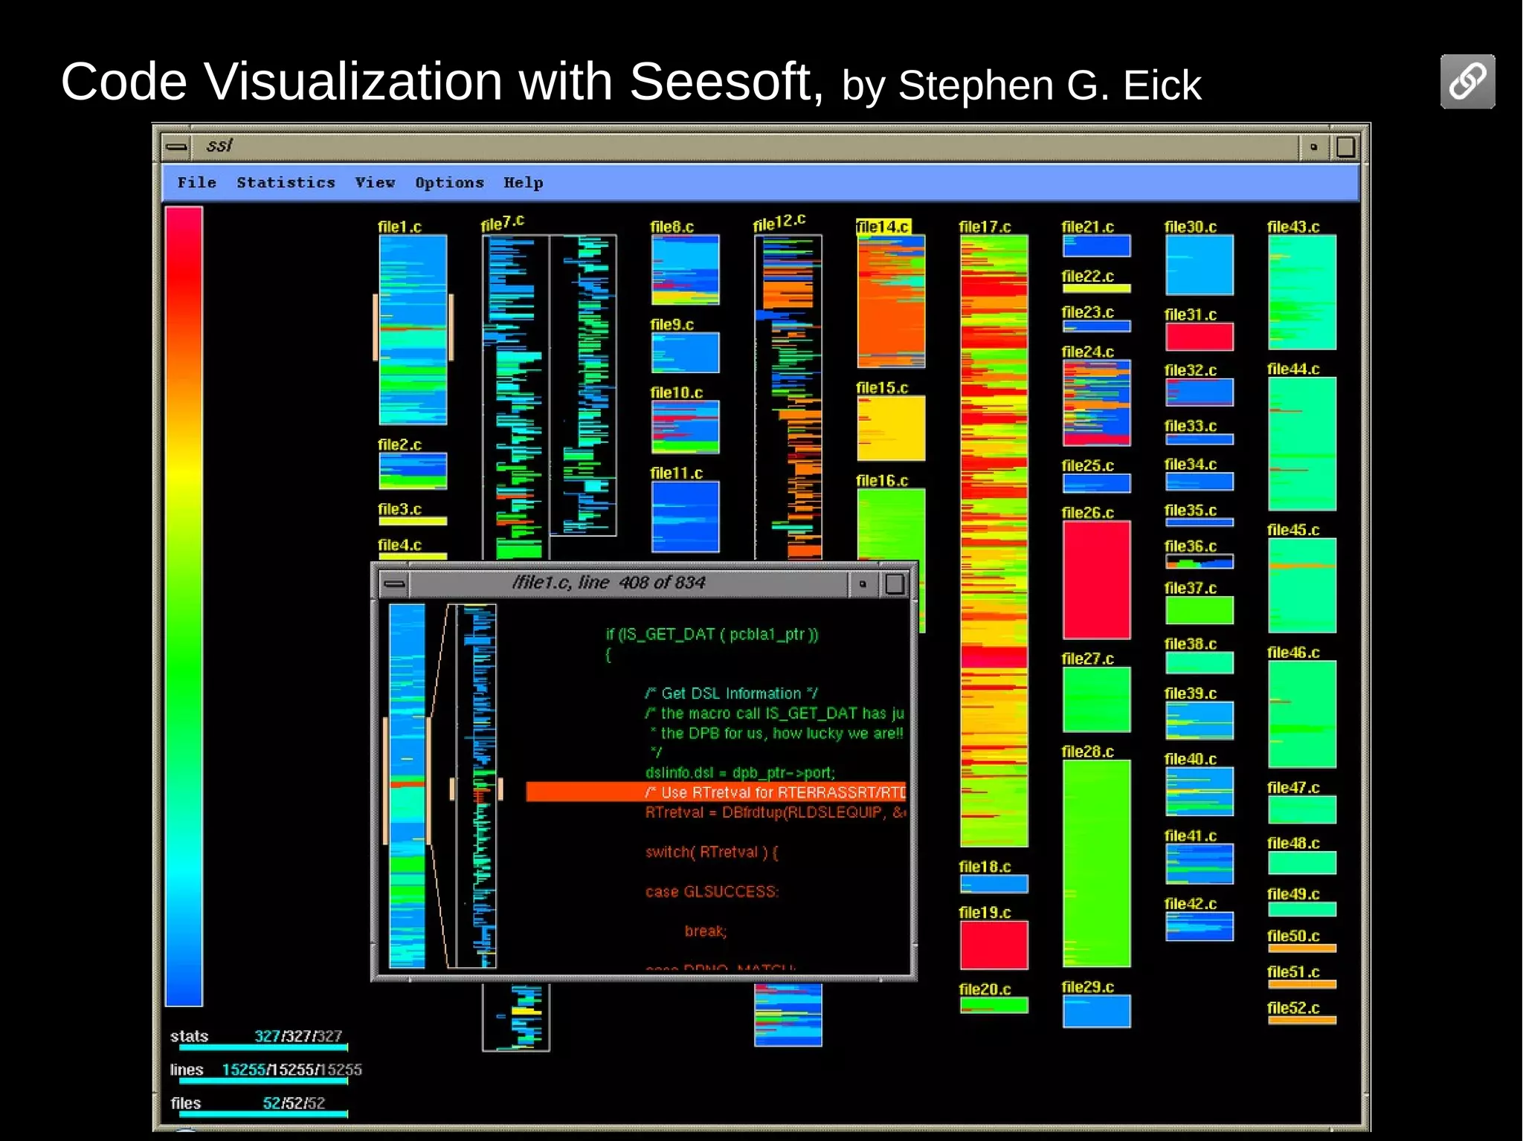1523x1141 pixels.
Task: Click the file1.c overview strip in code window
Action: 407,786
